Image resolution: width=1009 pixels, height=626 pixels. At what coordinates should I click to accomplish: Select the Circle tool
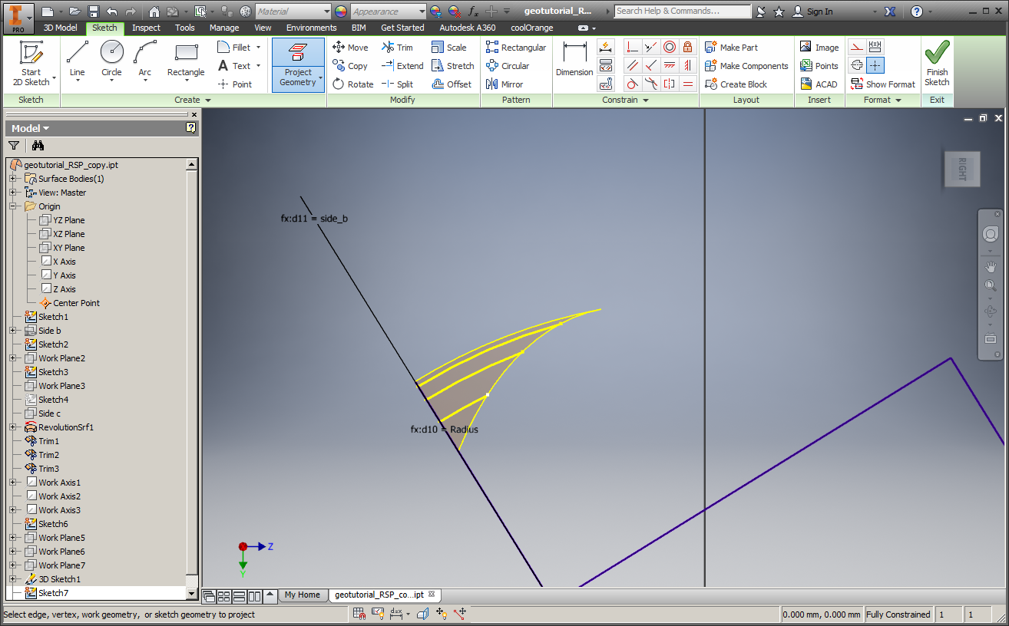pos(111,61)
